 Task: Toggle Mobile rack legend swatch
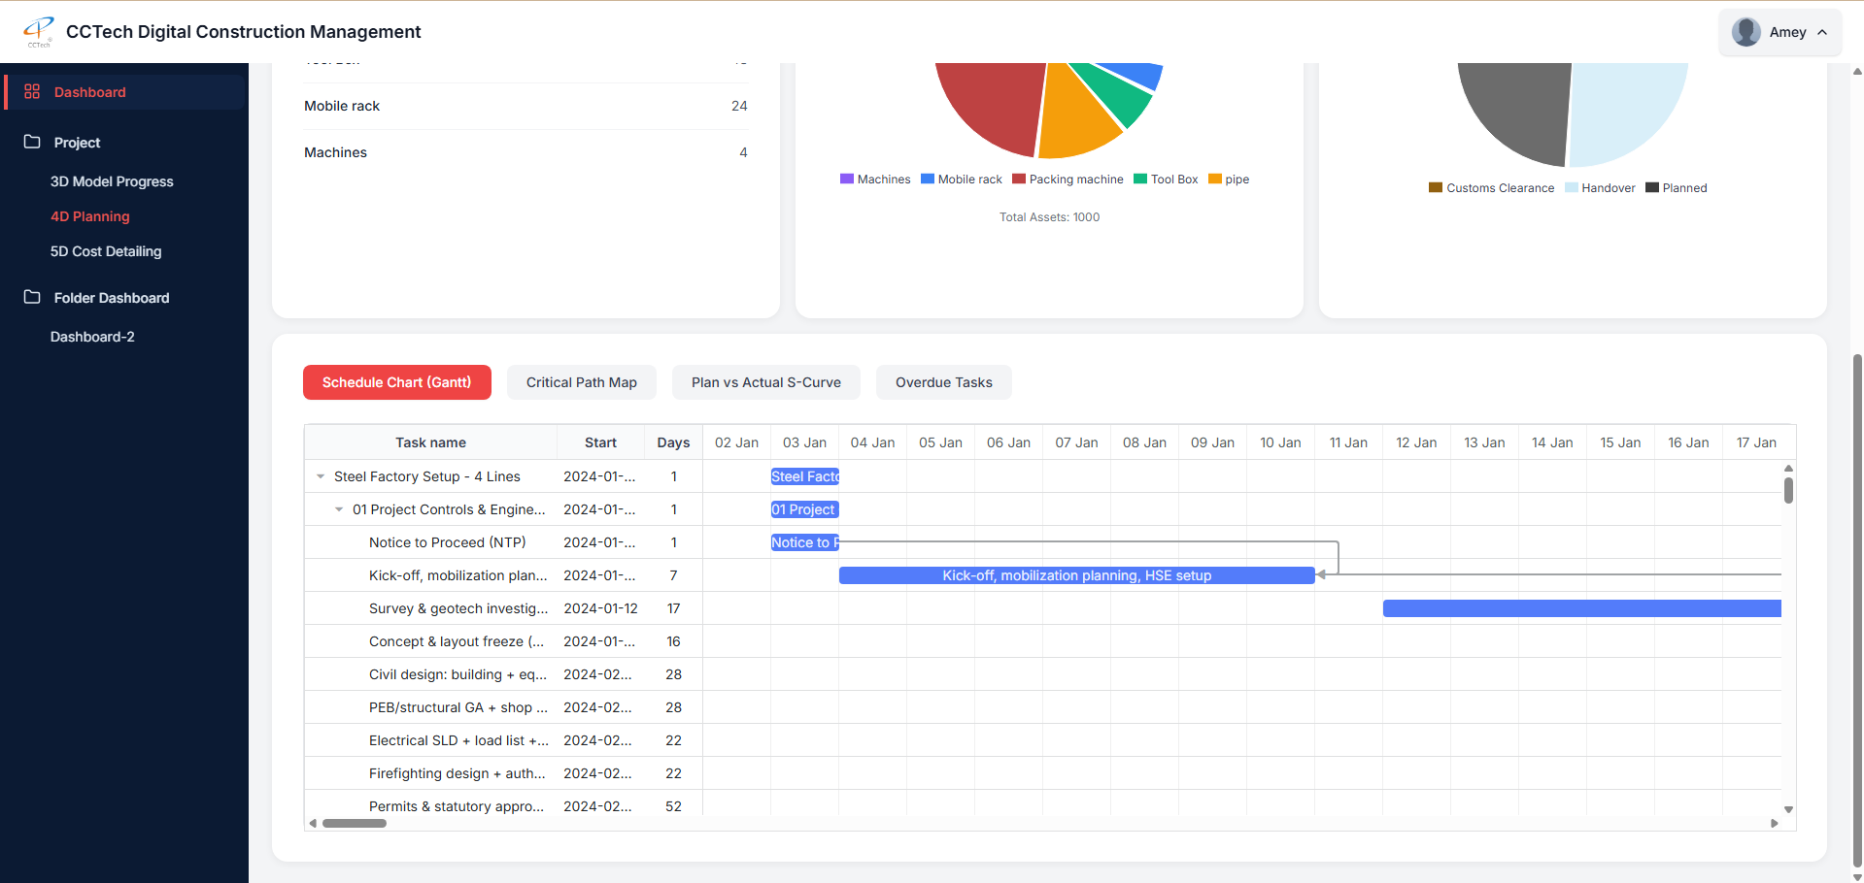tap(927, 179)
